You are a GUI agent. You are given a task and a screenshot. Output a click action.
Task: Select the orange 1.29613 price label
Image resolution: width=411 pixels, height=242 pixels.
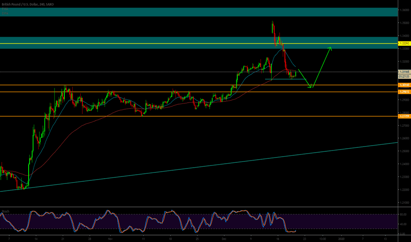coord(404,92)
